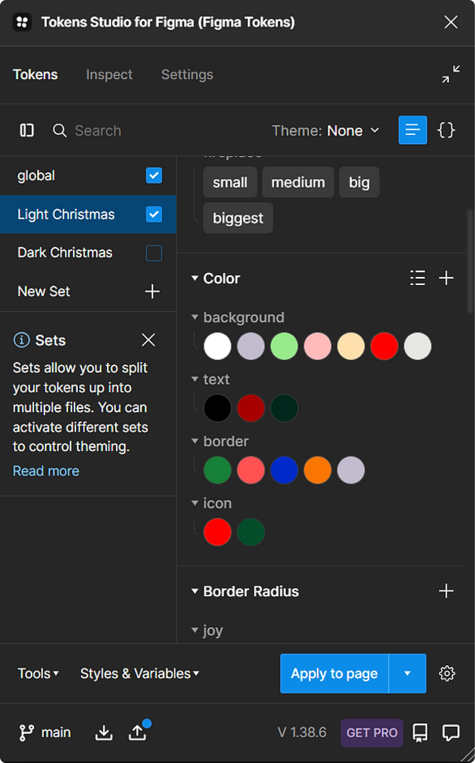
Task: Change Color tokens display to list view
Action: pos(417,278)
